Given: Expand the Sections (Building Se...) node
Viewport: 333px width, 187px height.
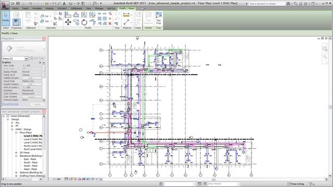Looking at the screenshot, I should (16, 172).
